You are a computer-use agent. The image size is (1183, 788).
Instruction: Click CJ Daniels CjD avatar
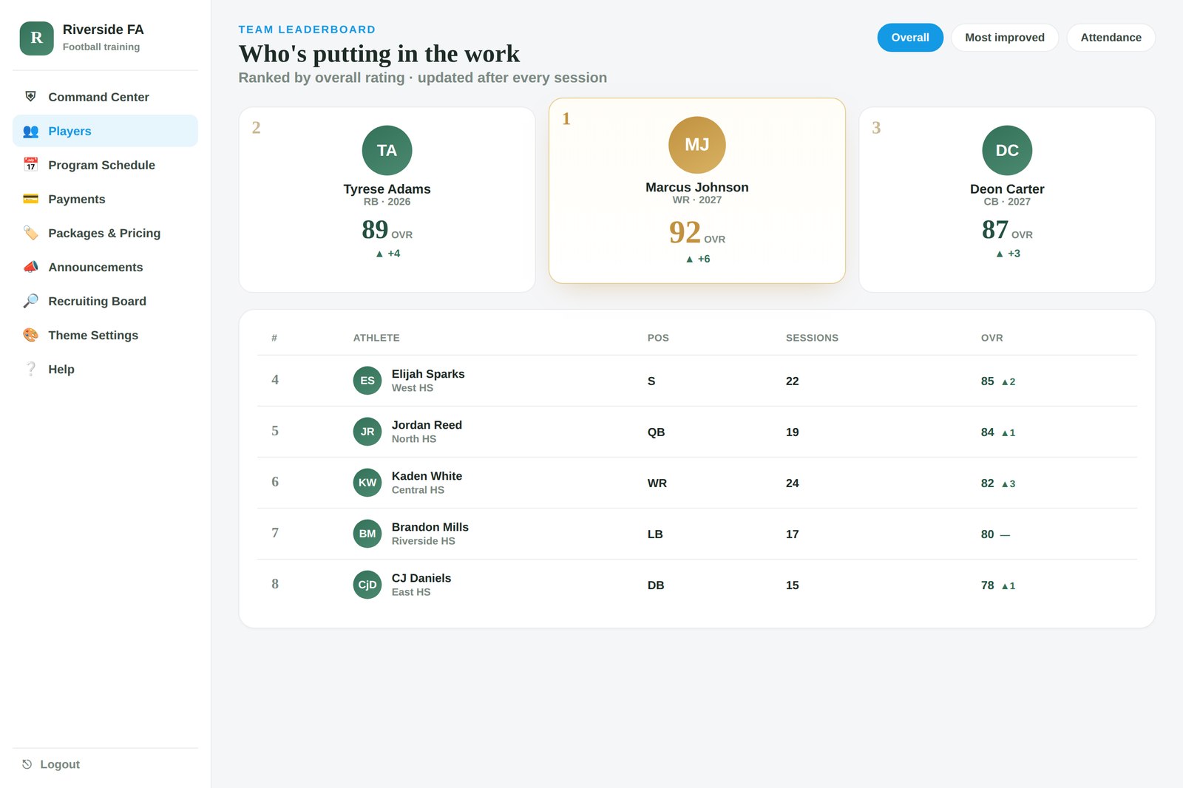tap(367, 585)
